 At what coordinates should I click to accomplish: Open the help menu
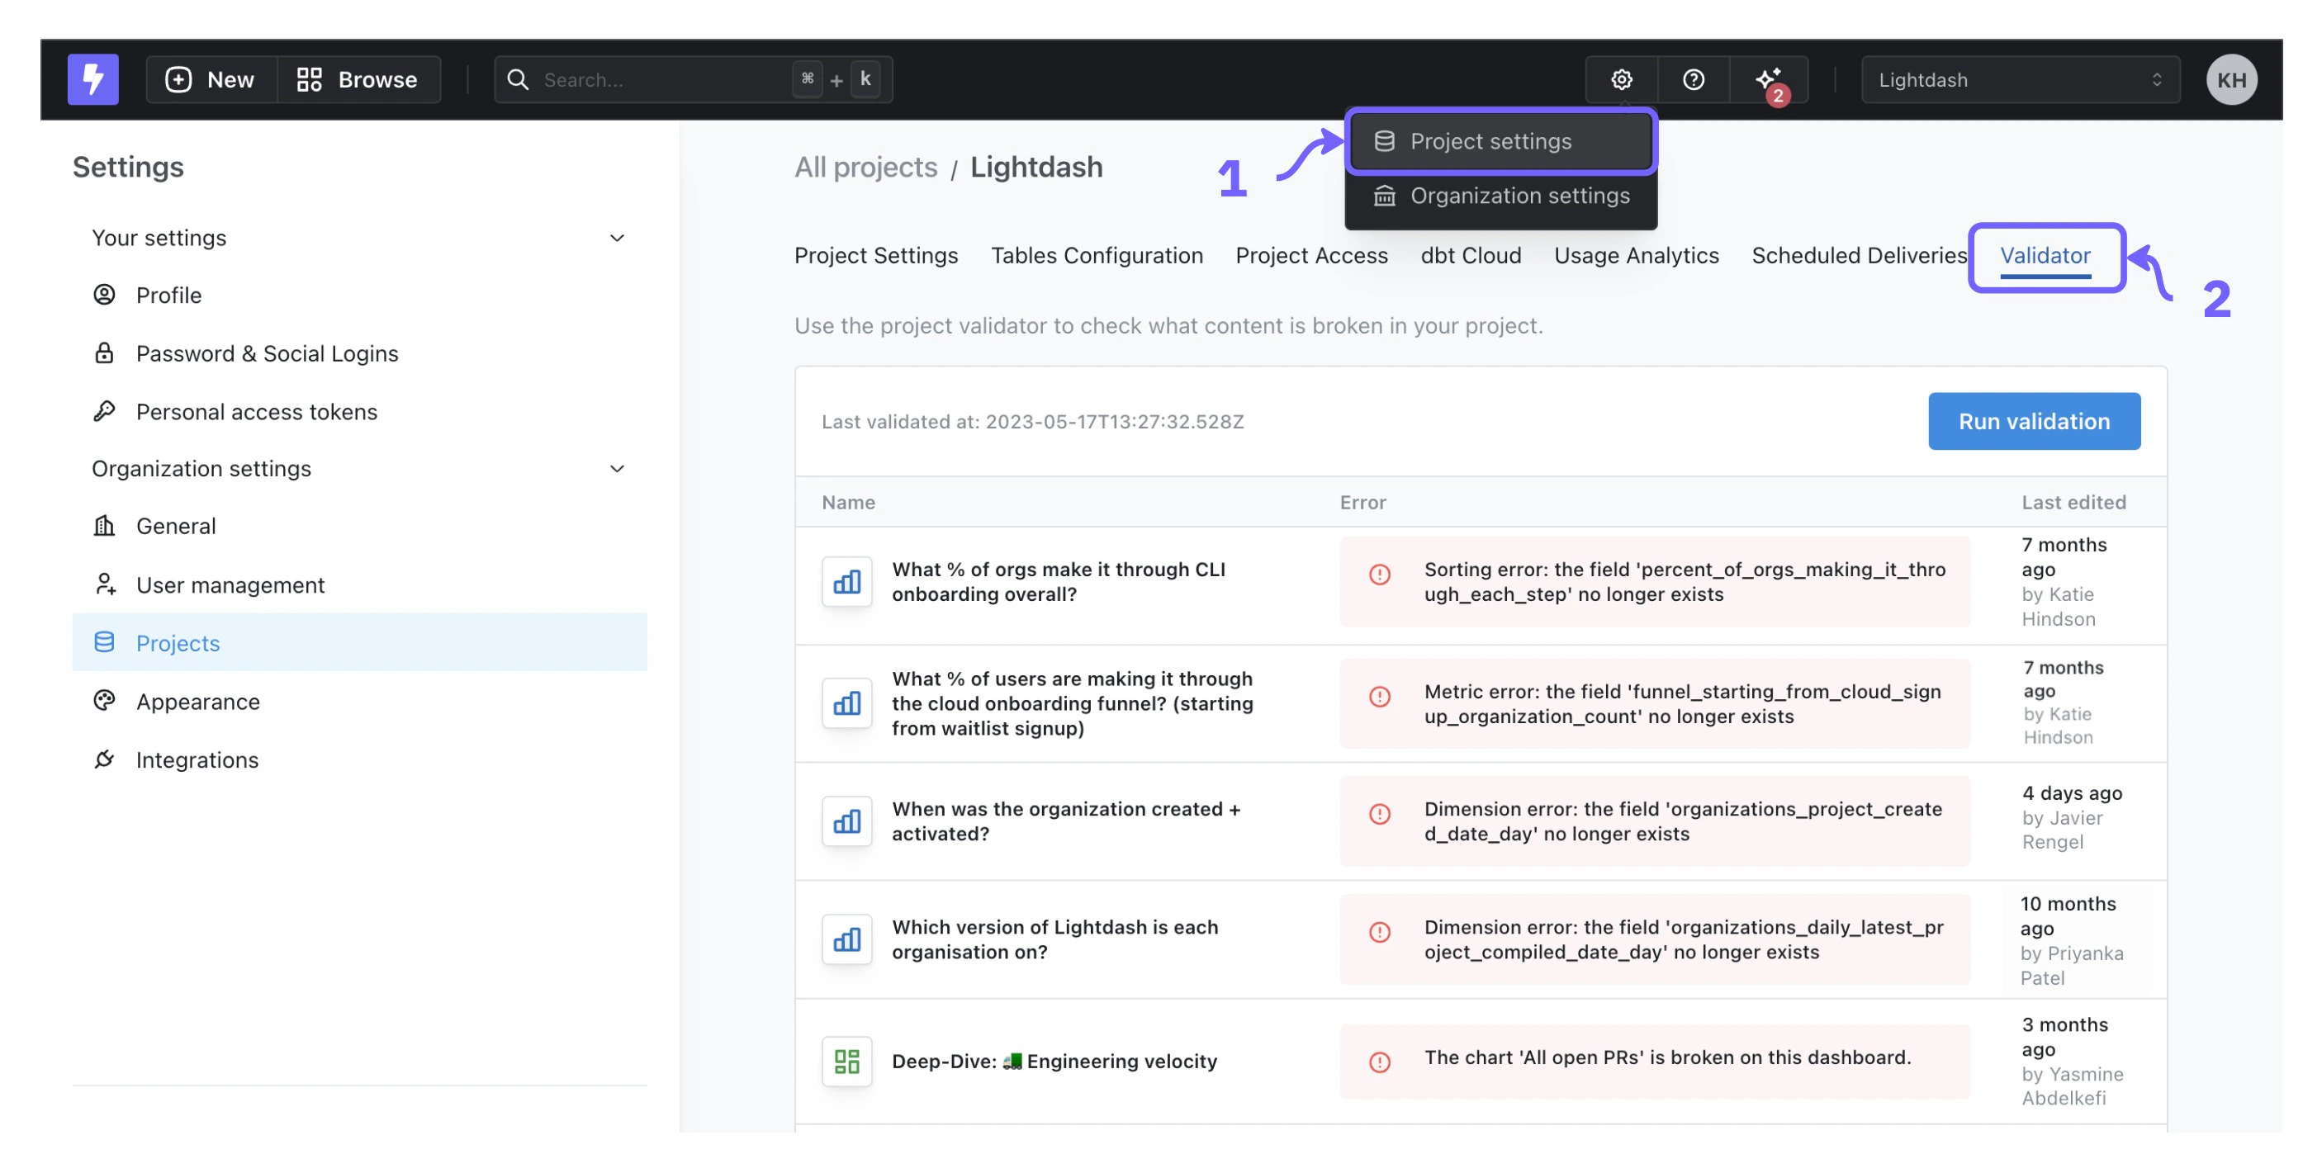(1693, 79)
